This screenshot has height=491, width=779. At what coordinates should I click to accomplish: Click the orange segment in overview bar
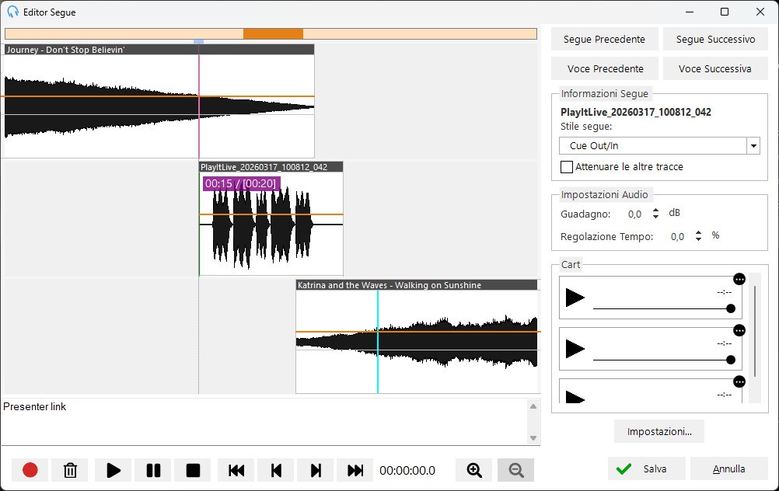point(273,33)
